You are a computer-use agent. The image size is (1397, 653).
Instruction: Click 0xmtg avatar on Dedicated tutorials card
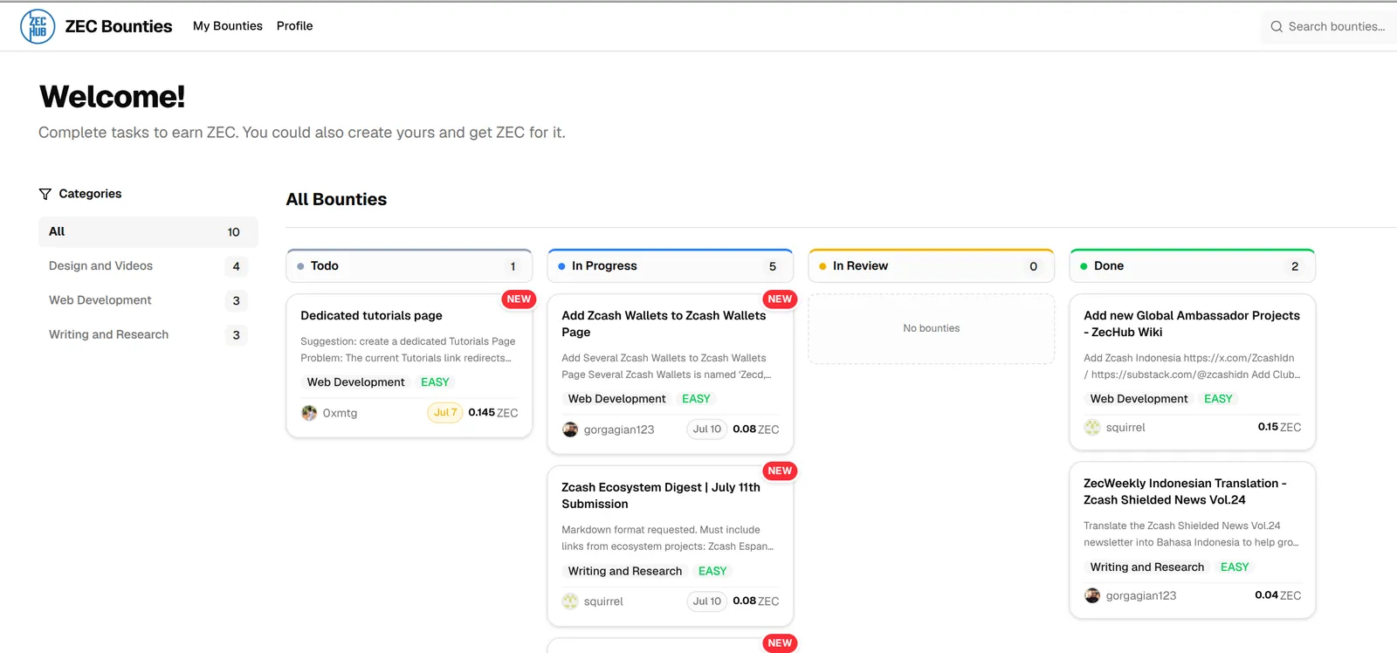point(309,413)
